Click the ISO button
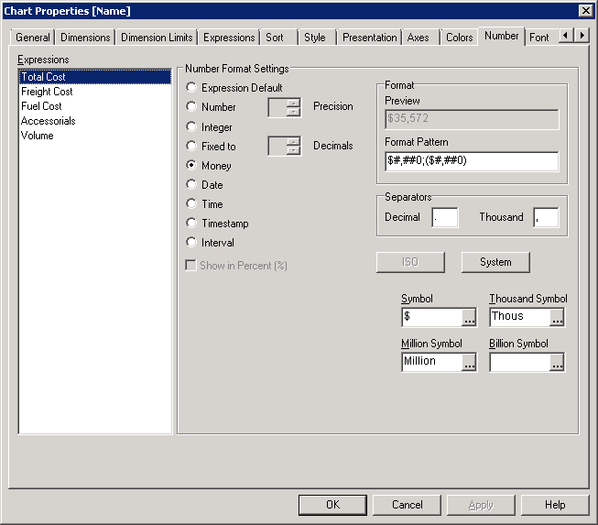The image size is (598, 525). [410, 262]
